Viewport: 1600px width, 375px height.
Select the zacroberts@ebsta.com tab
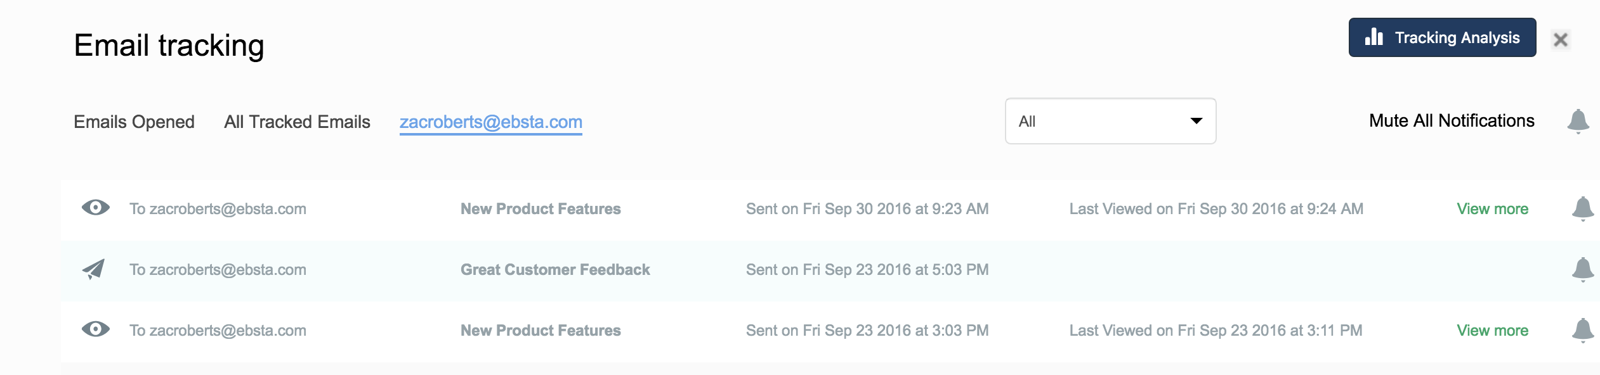[490, 122]
